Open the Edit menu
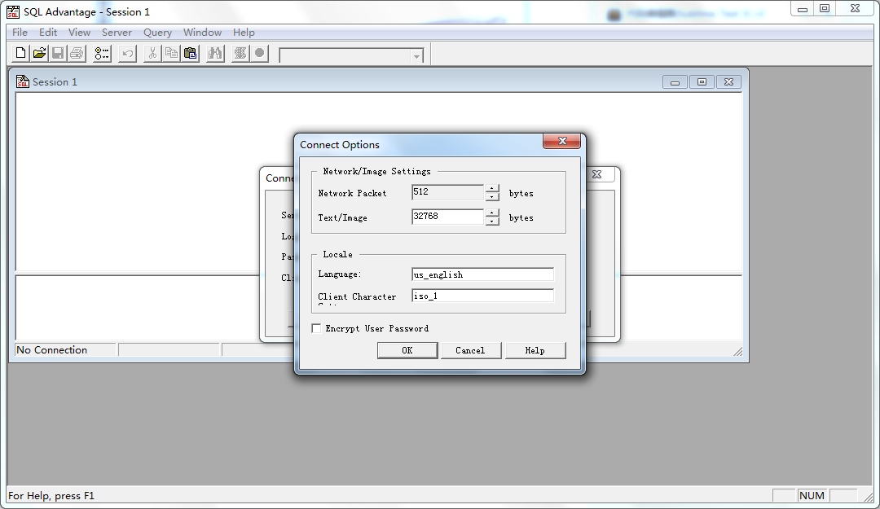This screenshot has width=880, height=509. 48,33
